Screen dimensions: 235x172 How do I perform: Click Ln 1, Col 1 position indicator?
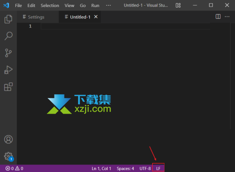tap(102, 169)
